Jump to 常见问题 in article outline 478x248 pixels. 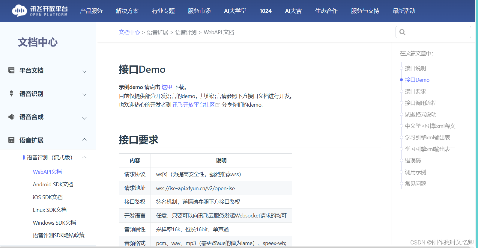(x=415, y=184)
